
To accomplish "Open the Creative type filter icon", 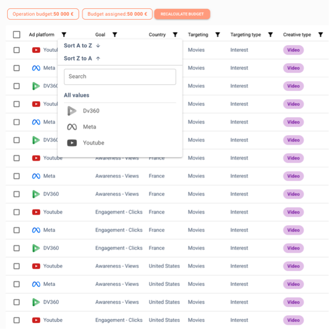I will pos(320,35).
